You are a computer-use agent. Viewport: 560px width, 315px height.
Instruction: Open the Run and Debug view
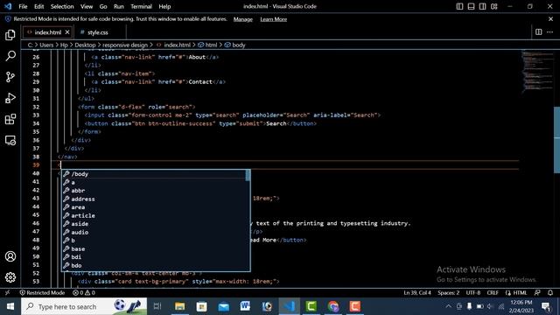[10, 98]
